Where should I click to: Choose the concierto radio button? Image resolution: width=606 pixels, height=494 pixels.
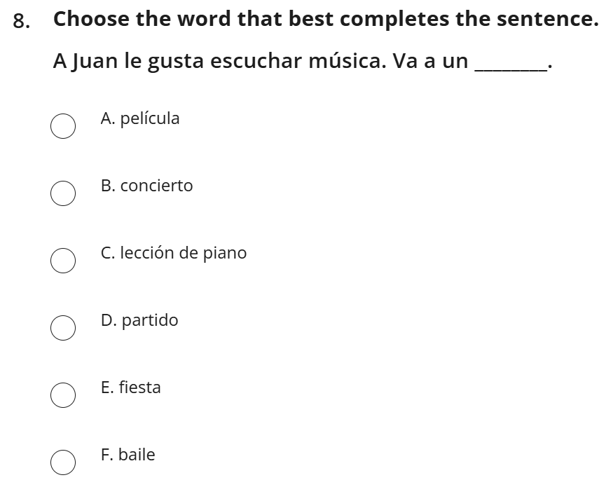[63, 193]
